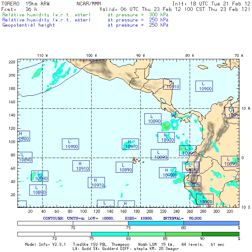Click the 10 N latitude label
The height and width of the screenshot is (252, 252).
pos(245,108)
